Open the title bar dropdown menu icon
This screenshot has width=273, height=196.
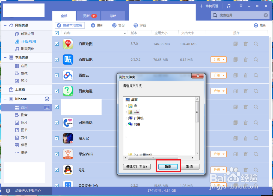click(241, 6)
